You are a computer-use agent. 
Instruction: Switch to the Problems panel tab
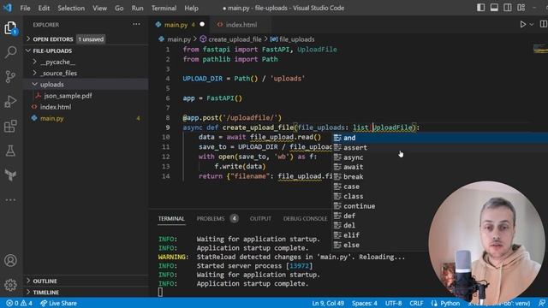point(211,219)
